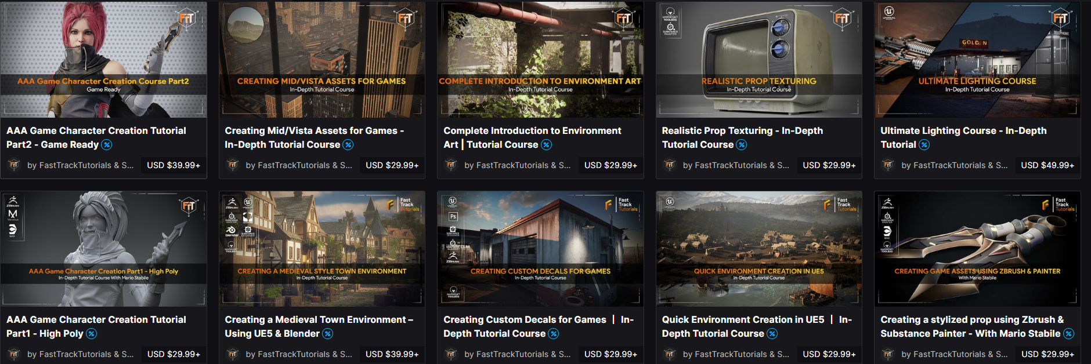This screenshot has width=1091, height=364.
Task: Click verified badge next to Part1 - High Poly
Action: pyautogui.click(x=92, y=334)
